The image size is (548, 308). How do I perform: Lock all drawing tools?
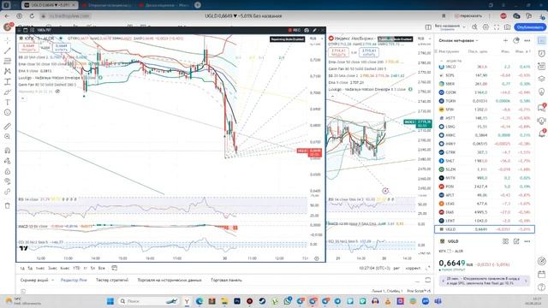tap(8, 171)
